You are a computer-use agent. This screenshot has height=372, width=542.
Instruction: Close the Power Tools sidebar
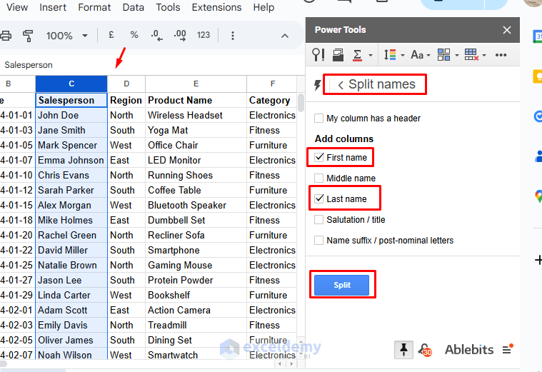coord(507,30)
